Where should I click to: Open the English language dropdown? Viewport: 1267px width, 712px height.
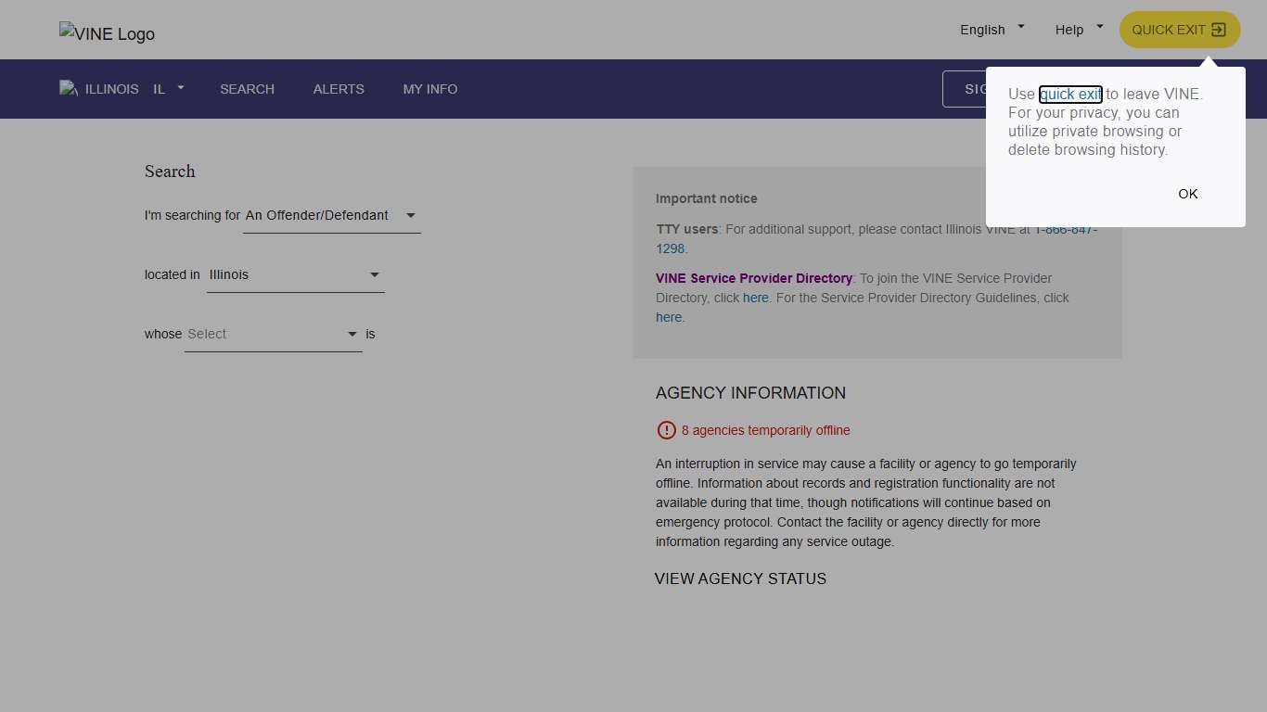992,30
